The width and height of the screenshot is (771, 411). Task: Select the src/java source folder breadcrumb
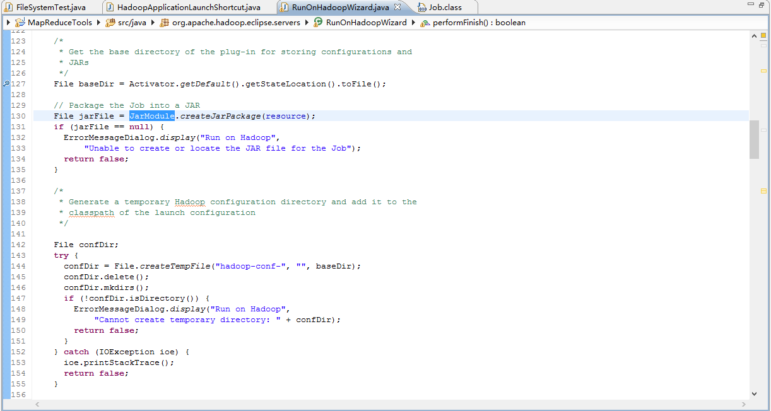tap(126, 23)
